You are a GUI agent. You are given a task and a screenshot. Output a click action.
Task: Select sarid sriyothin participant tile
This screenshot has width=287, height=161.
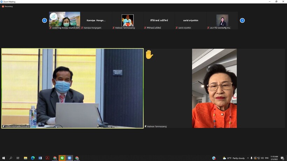tap(190, 21)
